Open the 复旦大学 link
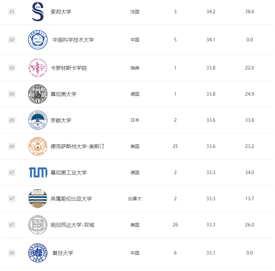The height and width of the screenshot is (271, 275). [x=63, y=253]
